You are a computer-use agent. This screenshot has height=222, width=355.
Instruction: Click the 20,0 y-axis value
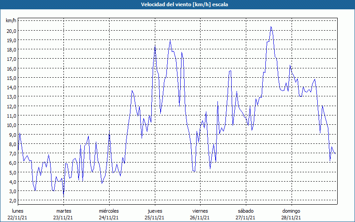(12, 31)
